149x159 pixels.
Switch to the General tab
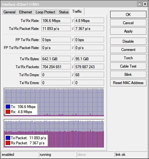click(10, 12)
